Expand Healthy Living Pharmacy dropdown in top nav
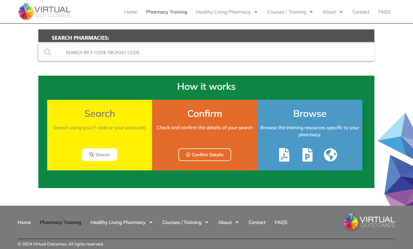Screen dimensions: 413x249 (x=256, y=12)
